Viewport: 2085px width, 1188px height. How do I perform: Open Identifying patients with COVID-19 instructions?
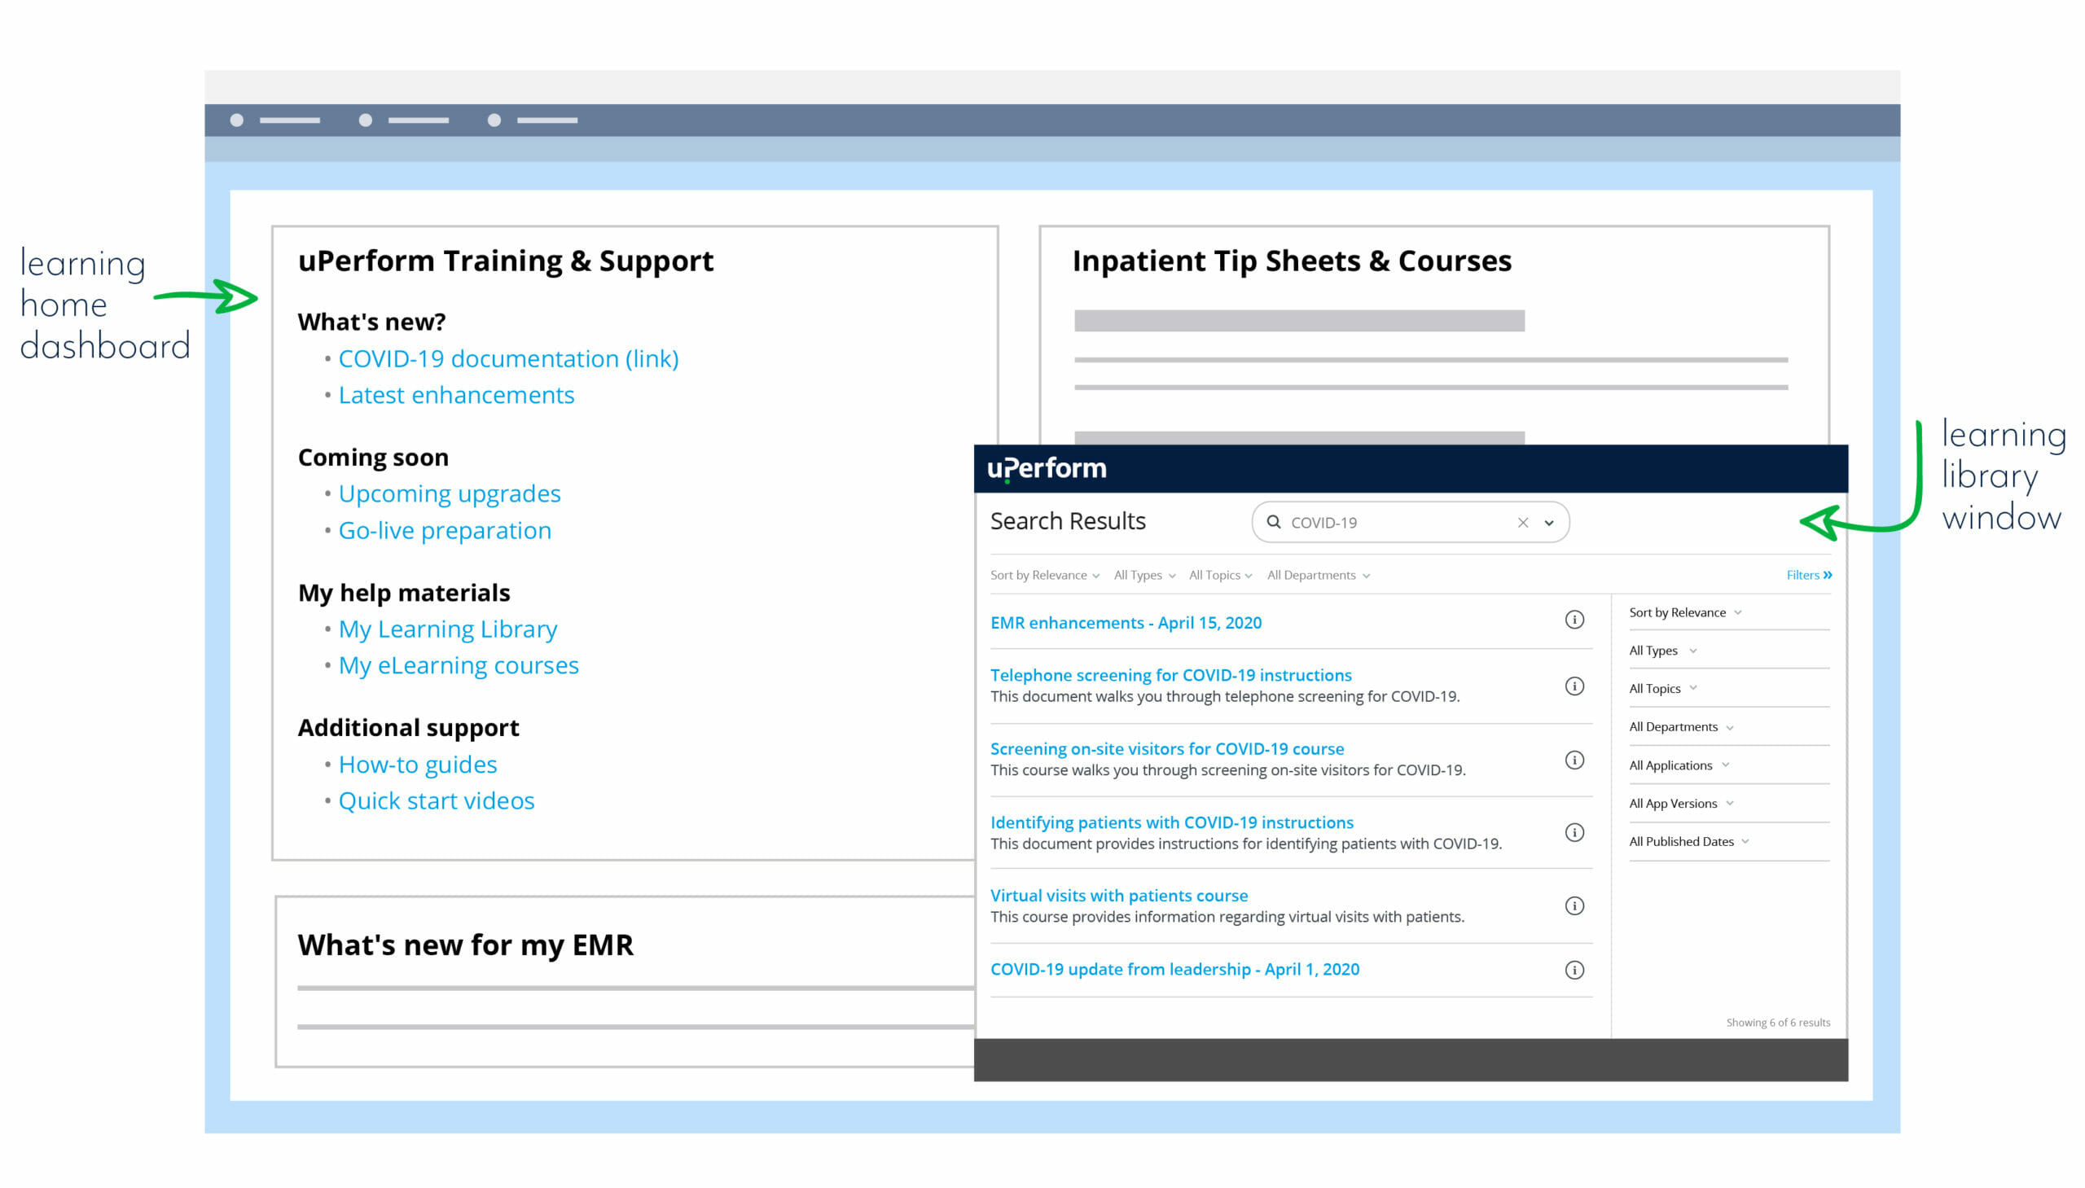1172,822
